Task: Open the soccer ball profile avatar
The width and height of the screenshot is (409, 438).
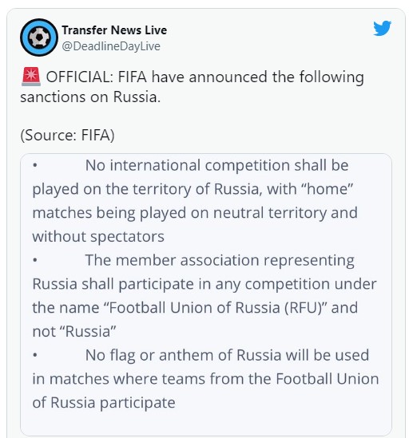Action: (39, 37)
